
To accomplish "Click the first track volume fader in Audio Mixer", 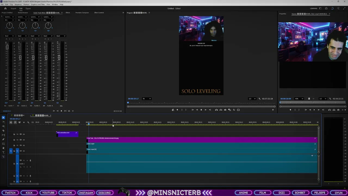I will click(x=7, y=47).
